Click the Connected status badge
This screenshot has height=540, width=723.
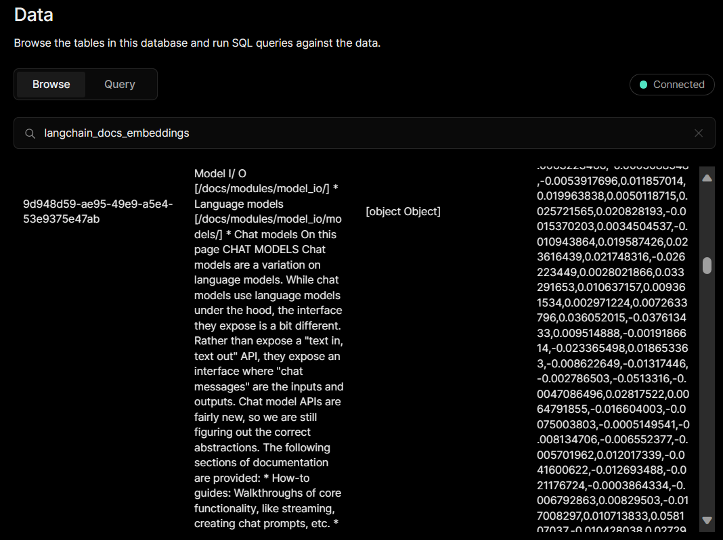(x=672, y=85)
